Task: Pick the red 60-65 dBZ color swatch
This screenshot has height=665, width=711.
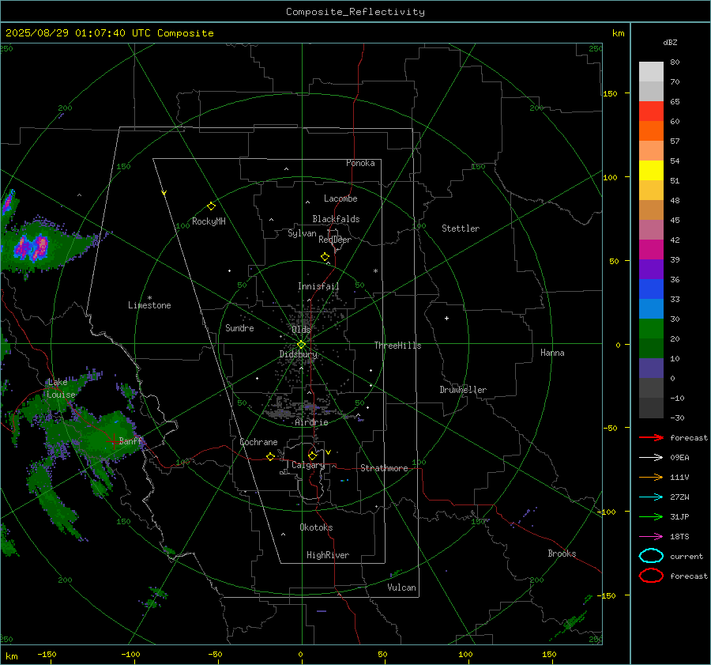Action: click(651, 111)
